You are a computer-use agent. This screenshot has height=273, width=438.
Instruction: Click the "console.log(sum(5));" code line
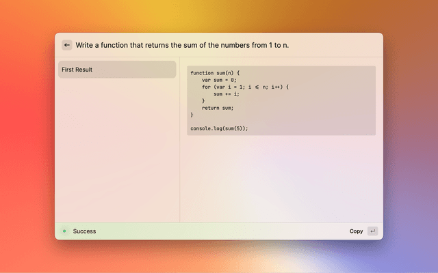[219, 128]
